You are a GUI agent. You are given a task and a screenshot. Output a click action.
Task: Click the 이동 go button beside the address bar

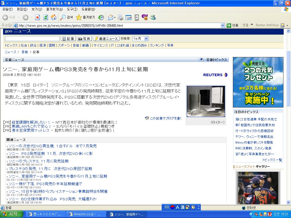tap(233, 25)
